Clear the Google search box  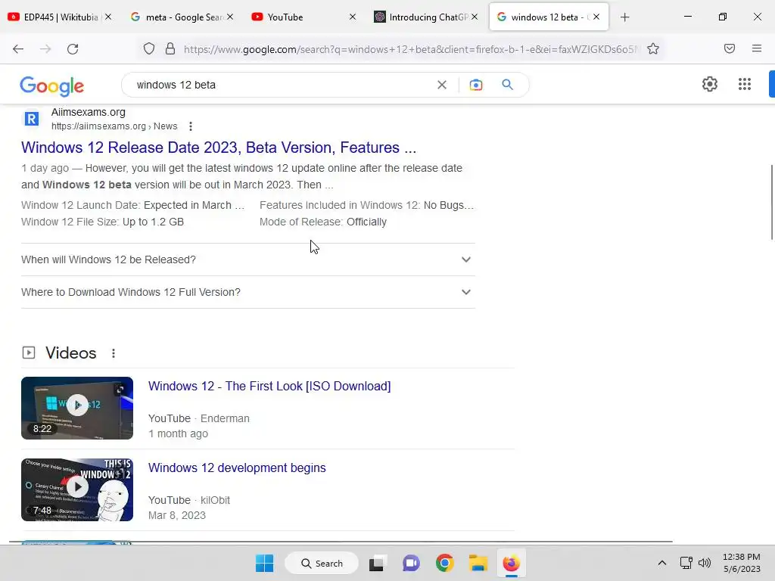tap(442, 85)
